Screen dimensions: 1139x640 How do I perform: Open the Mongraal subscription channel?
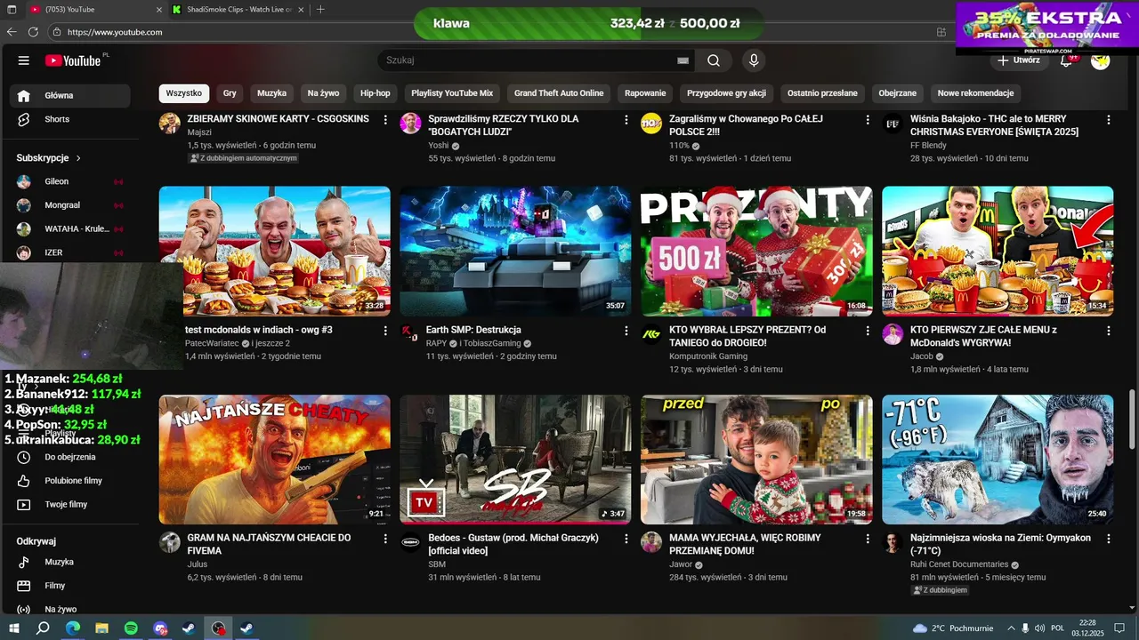click(70, 205)
